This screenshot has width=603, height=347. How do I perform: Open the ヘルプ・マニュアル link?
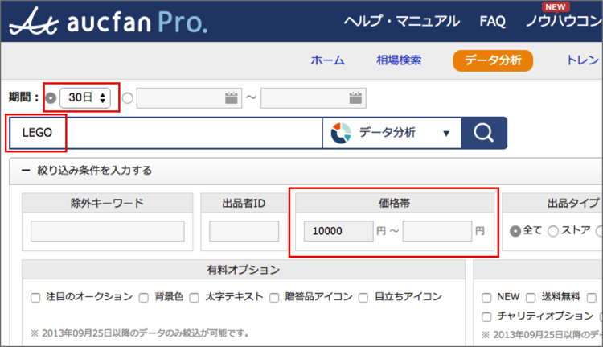(401, 21)
